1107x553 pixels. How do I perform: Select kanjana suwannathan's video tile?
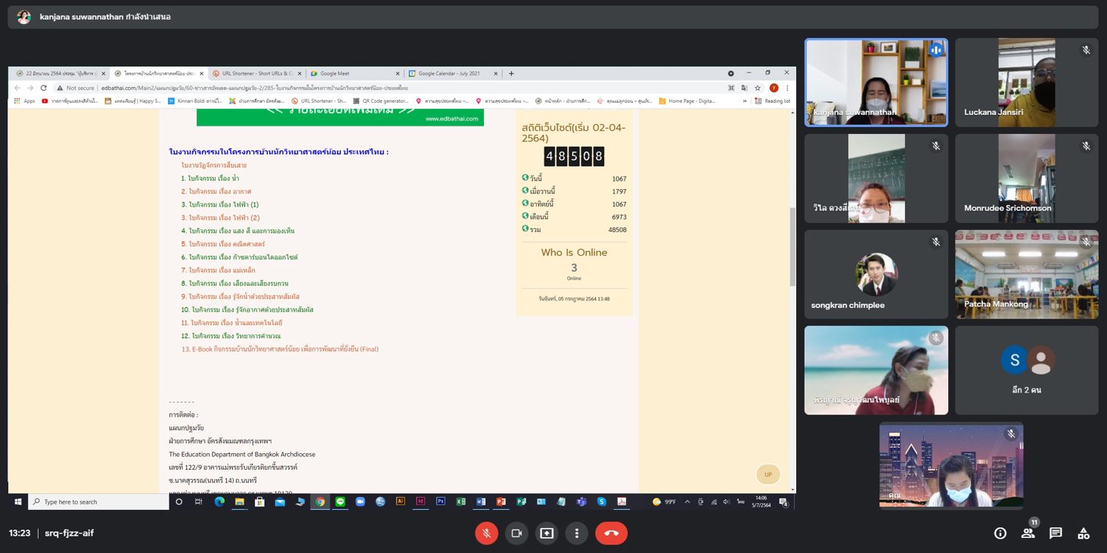point(876,82)
